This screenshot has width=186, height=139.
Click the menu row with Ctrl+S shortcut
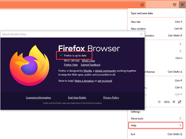pos(164,87)
